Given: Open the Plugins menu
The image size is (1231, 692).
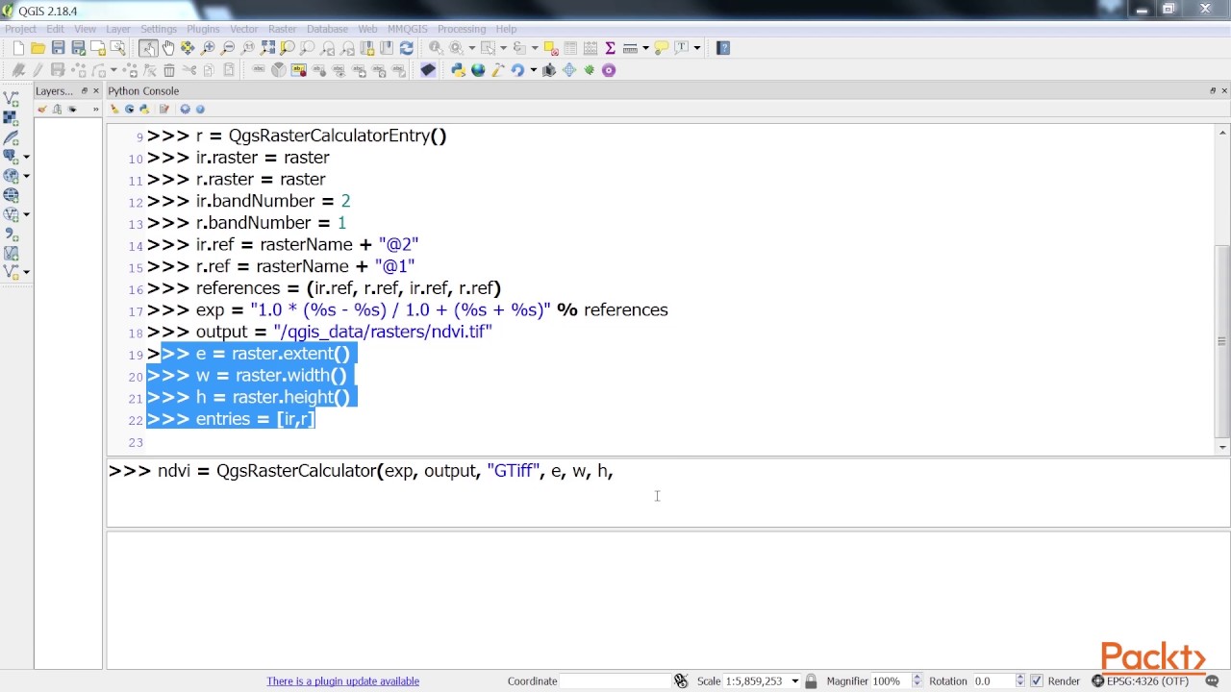Looking at the screenshot, I should click(203, 29).
